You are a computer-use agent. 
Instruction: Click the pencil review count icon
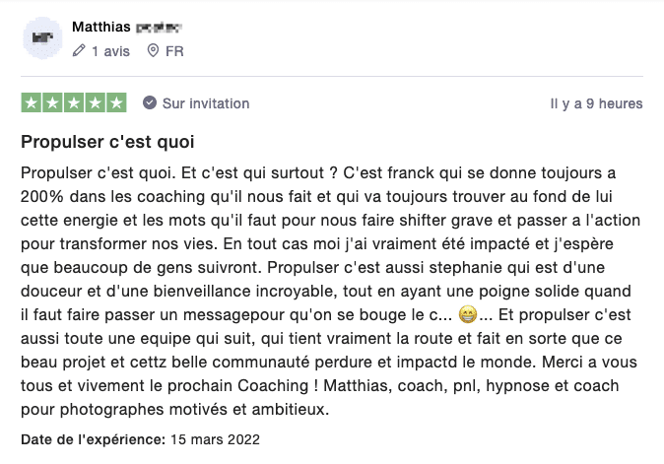coord(79,51)
